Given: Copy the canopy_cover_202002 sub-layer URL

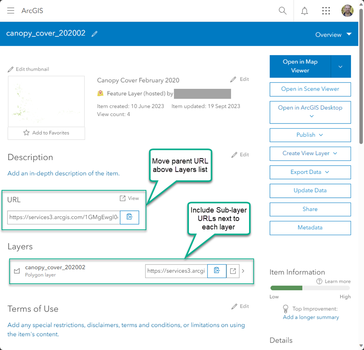Looking at the screenshot, I should pyautogui.click(x=217, y=271).
